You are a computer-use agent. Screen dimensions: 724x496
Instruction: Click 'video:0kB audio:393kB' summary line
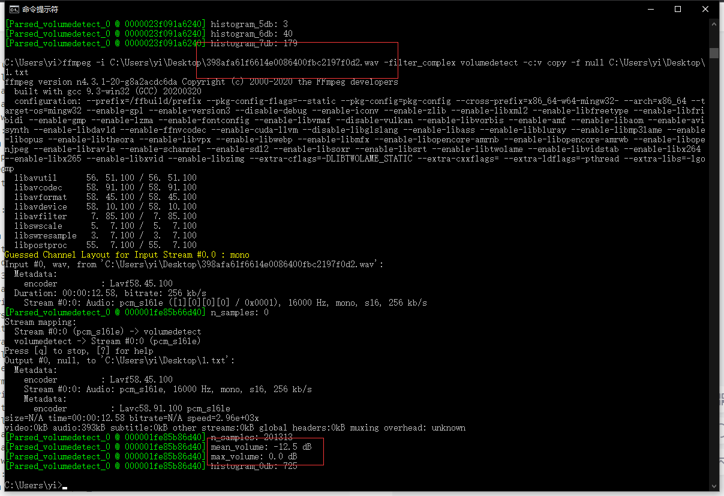(235, 428)
